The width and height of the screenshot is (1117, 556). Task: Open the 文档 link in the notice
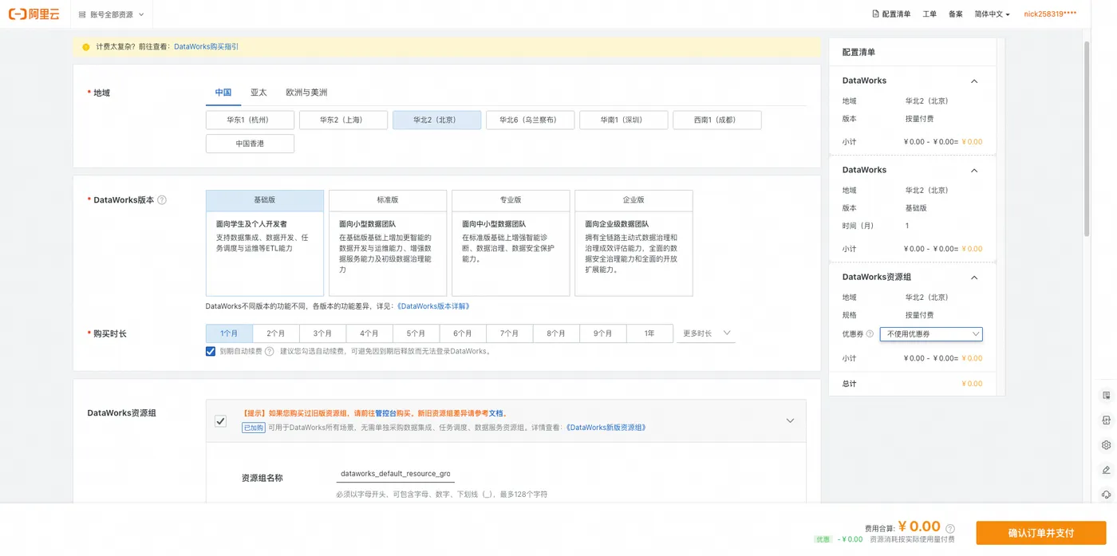point(495,413)
